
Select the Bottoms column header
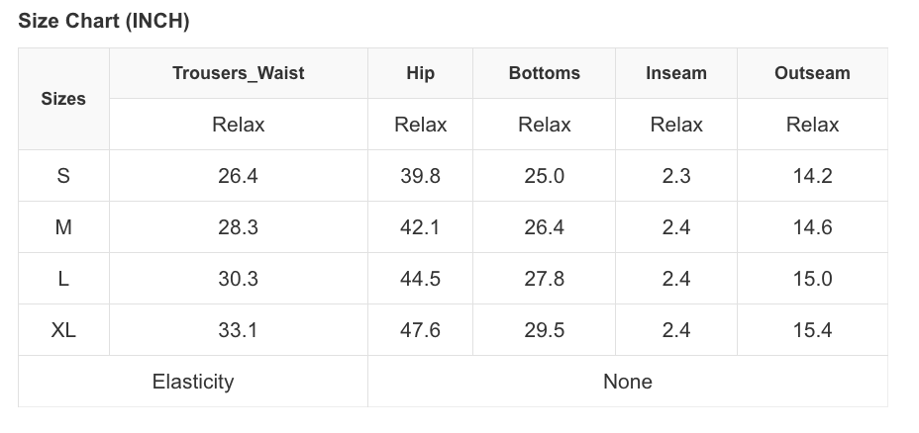(544, 73)
